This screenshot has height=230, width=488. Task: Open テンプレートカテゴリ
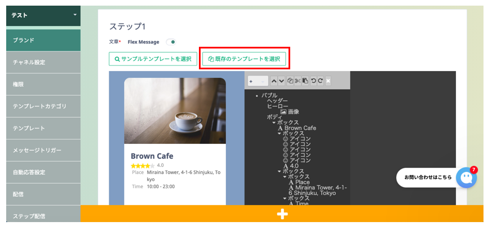click(43, 106)
